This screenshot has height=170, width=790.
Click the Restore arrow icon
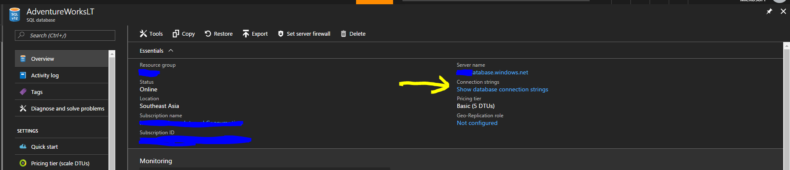point(208,34)
